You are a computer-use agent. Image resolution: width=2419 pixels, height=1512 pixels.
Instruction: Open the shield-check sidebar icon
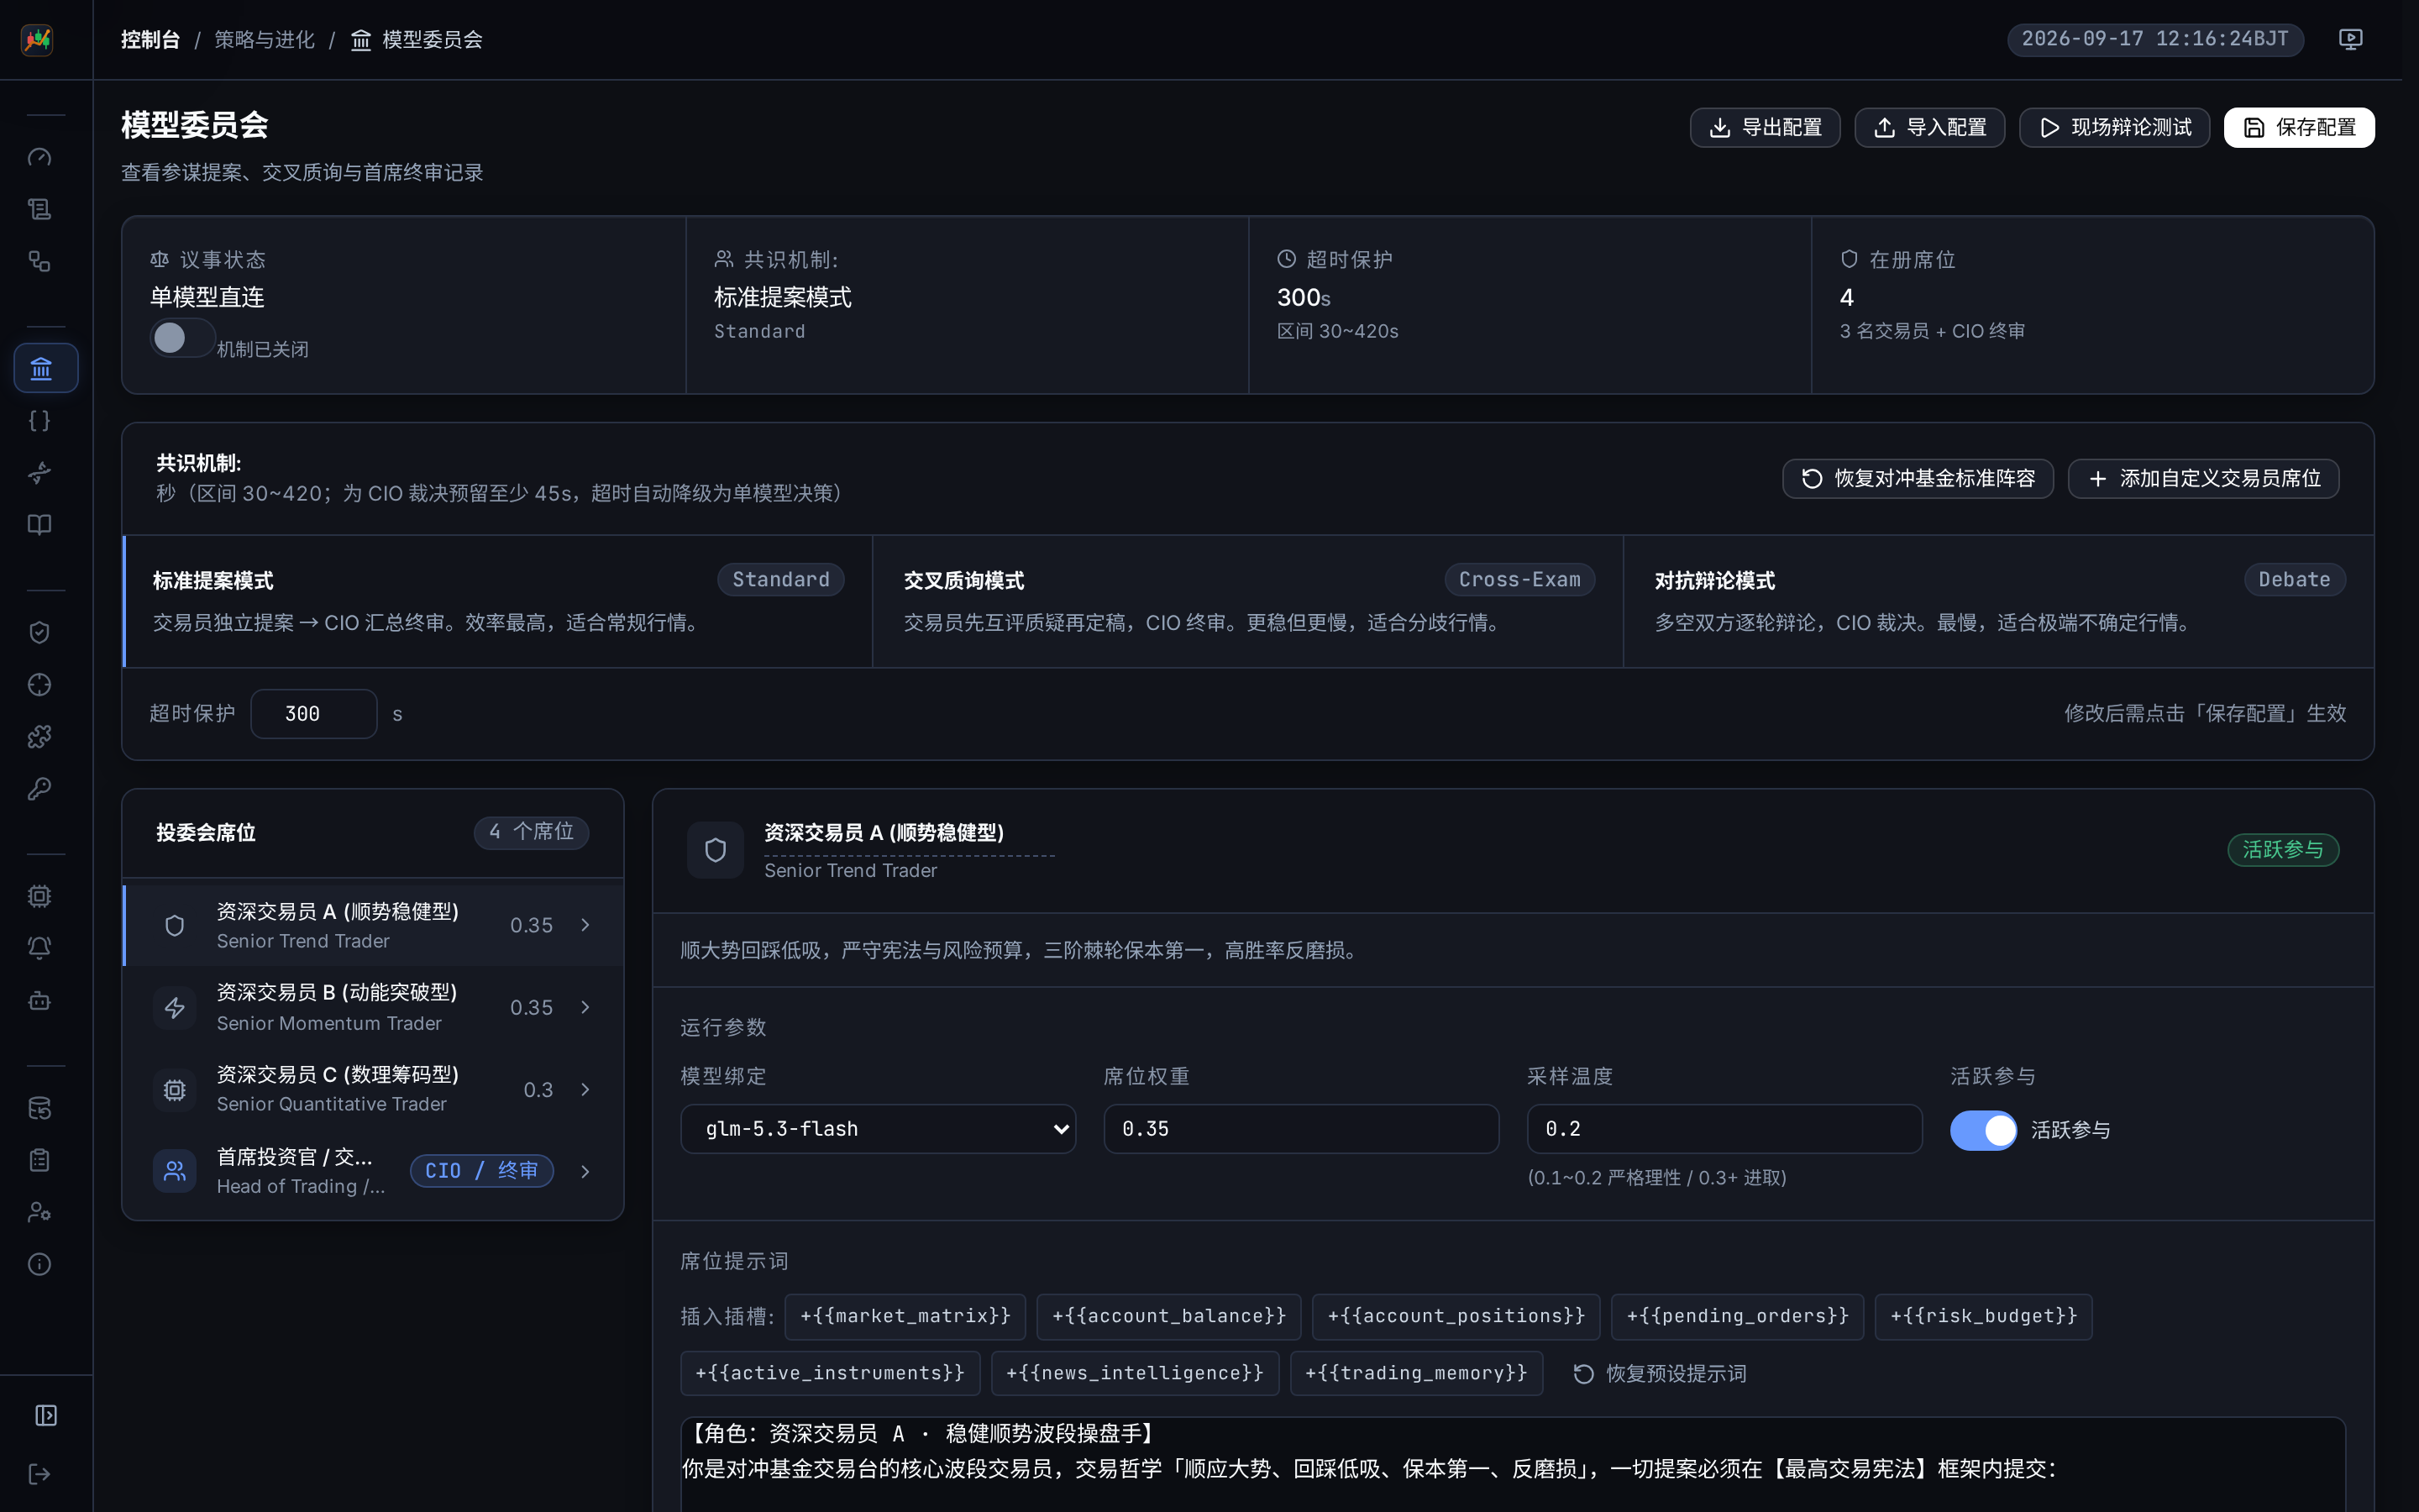click(x=39, y=632)
